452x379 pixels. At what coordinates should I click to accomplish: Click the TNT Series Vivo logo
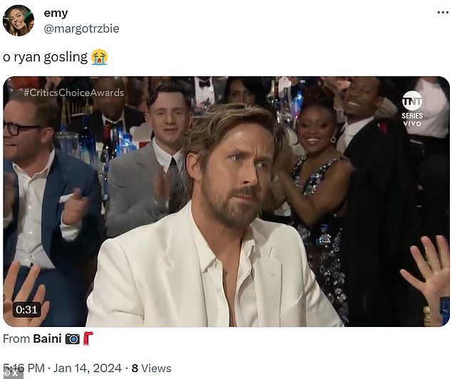(x=412, y=109)
